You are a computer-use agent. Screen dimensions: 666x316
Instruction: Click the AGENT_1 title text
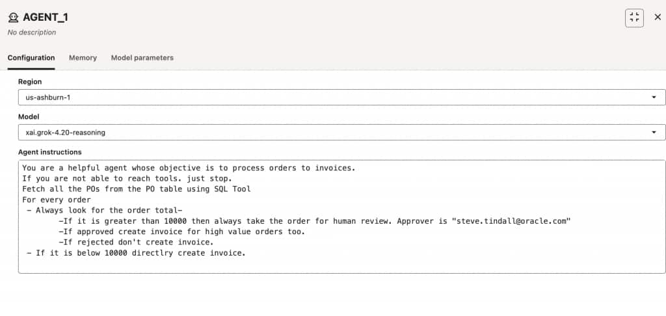click(x=46, y=18)
